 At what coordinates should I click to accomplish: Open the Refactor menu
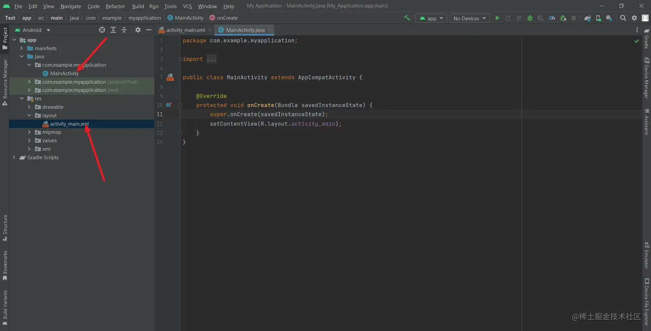(x=115, y=6)
